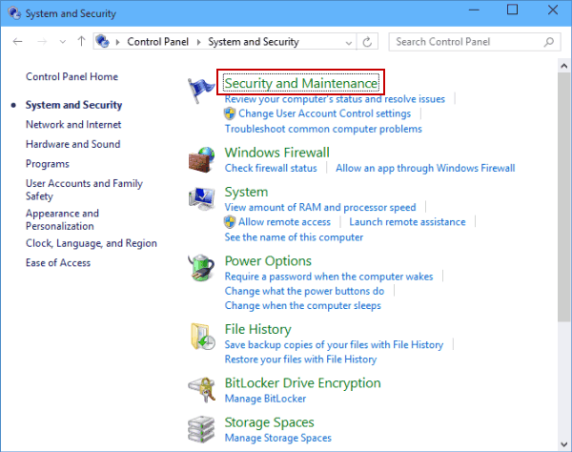Click the title bar System and Security icon
The height and width of the screenshot is (452, 572).
click(x=14, y=12)
